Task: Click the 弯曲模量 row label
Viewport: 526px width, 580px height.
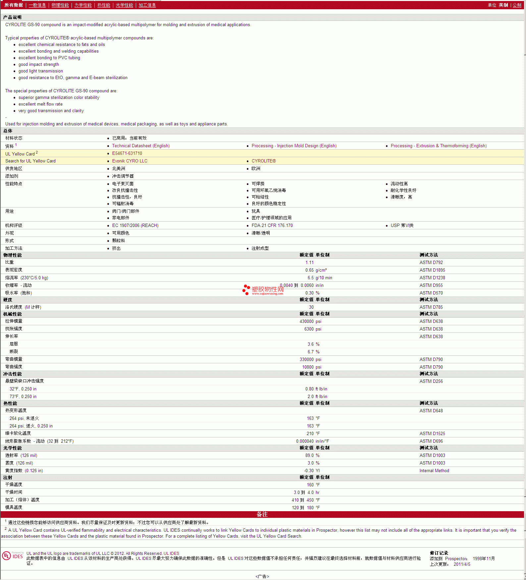Action: point(14,359)
